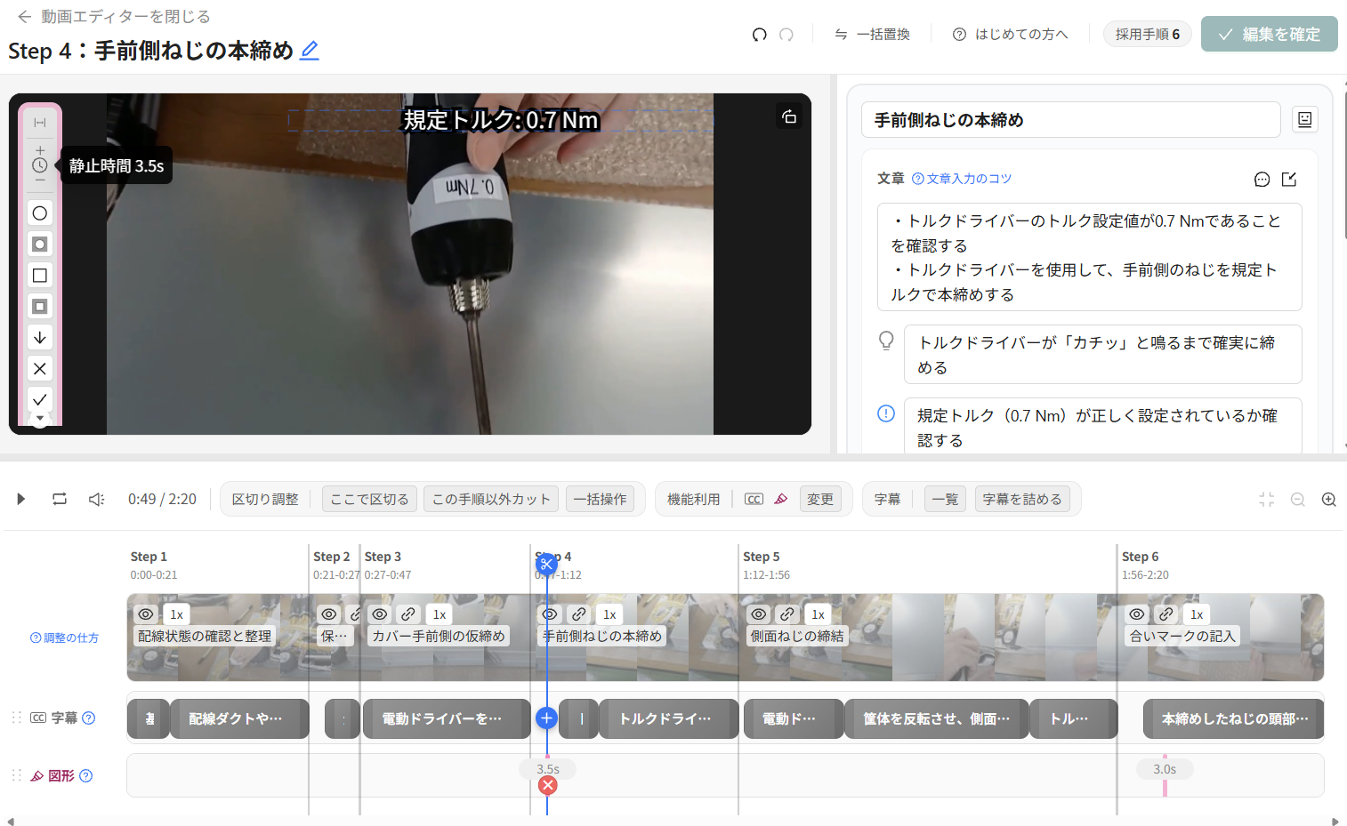Image resolution: width=1347 pixels, height=826 pixels.
Task: Open the 文章入力のコツ tips link
Action: [962, 179]
